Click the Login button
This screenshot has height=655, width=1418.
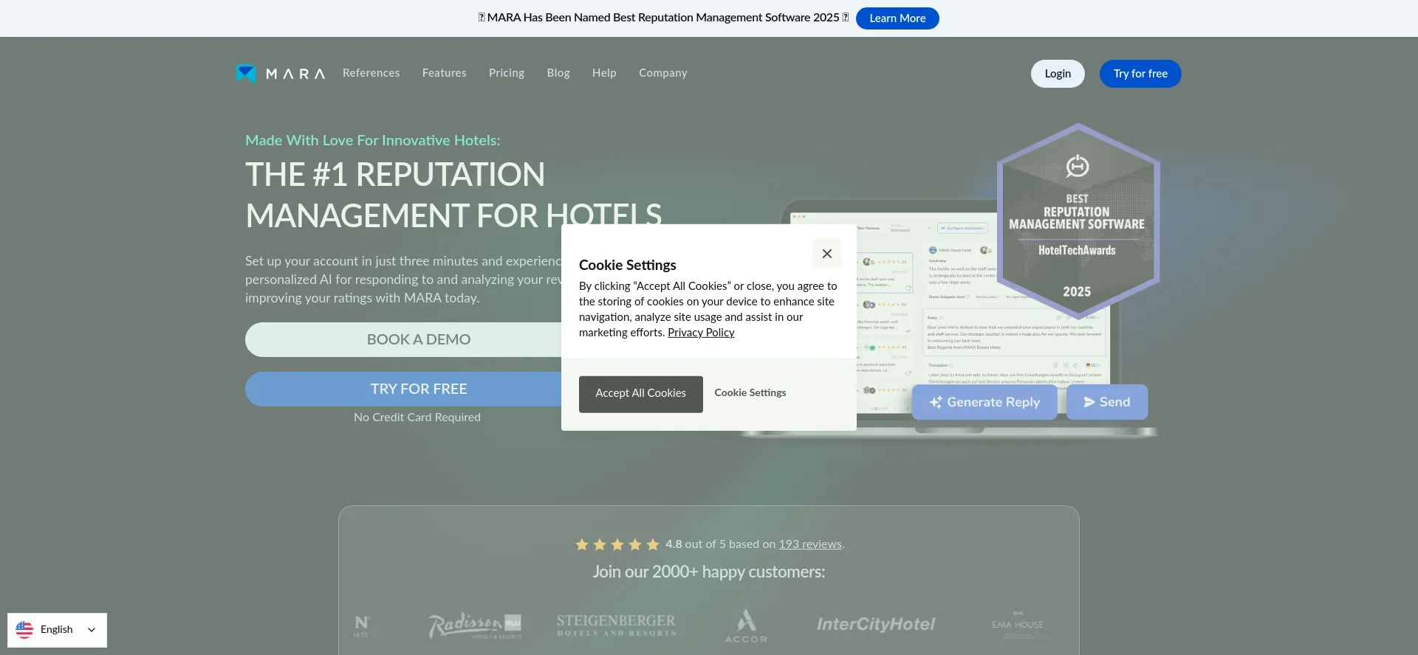pyautogui.click(x=1058, y=74)
